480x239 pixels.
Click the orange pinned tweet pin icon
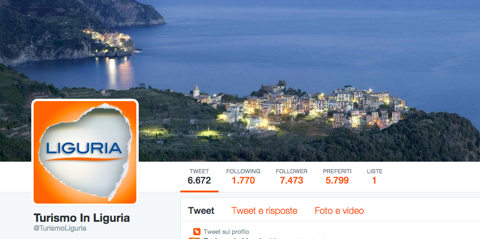pos(197,232)
